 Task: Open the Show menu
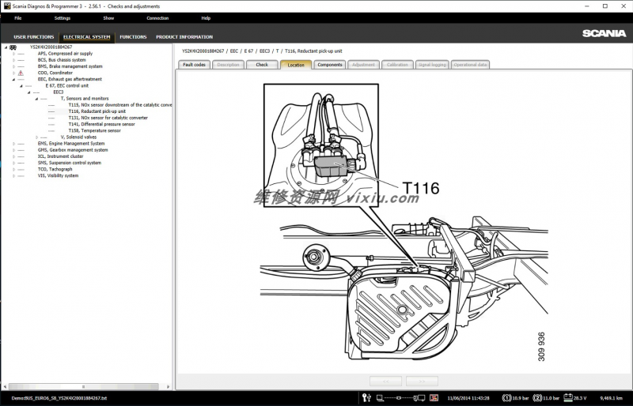(x=108, y=18)
